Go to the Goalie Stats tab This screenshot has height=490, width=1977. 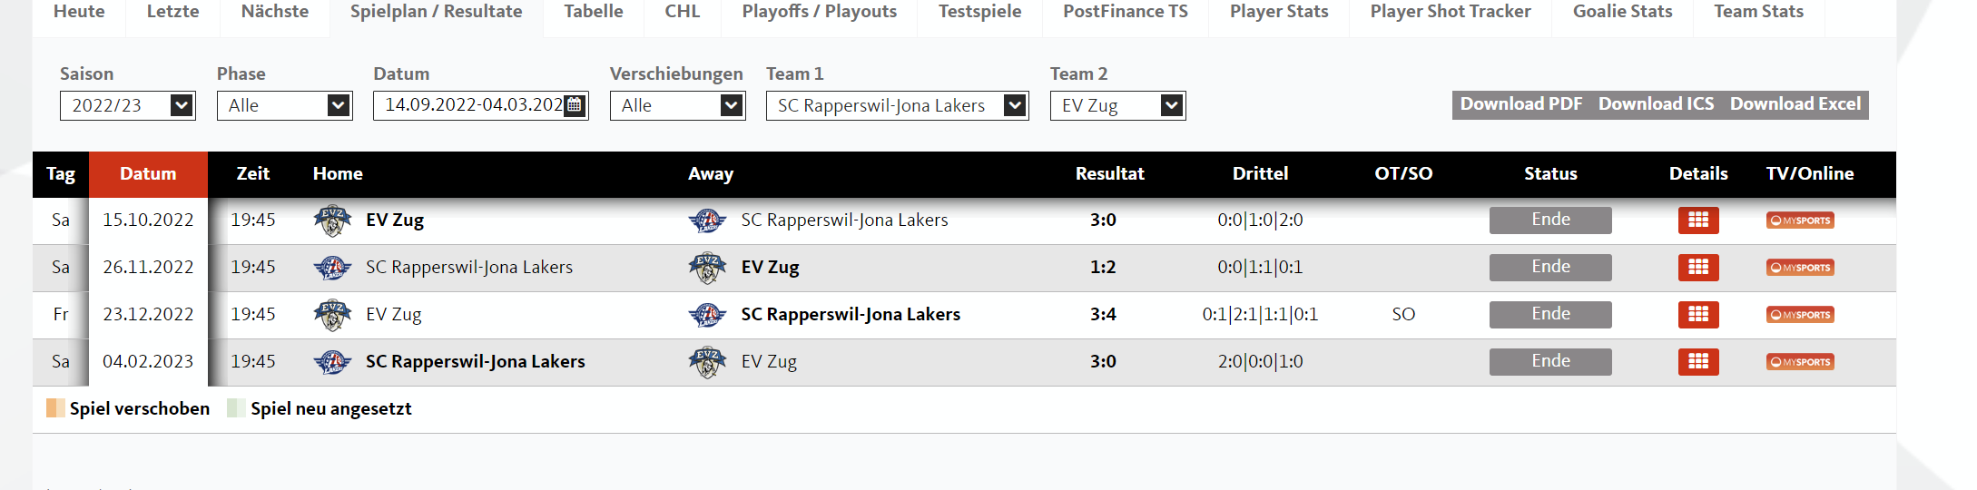coord(1622,12)
